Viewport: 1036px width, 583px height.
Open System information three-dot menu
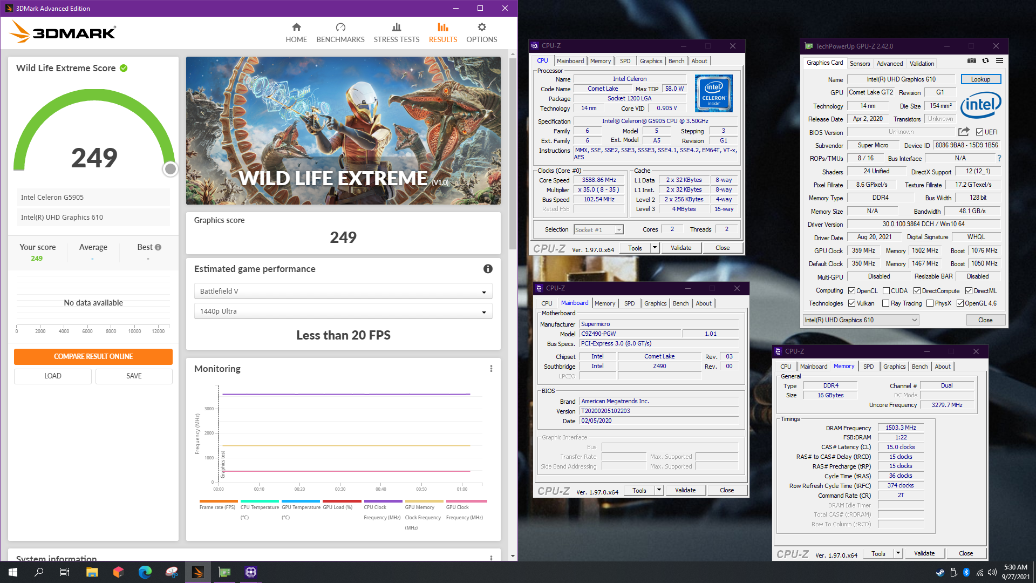[x=491, y=558]
